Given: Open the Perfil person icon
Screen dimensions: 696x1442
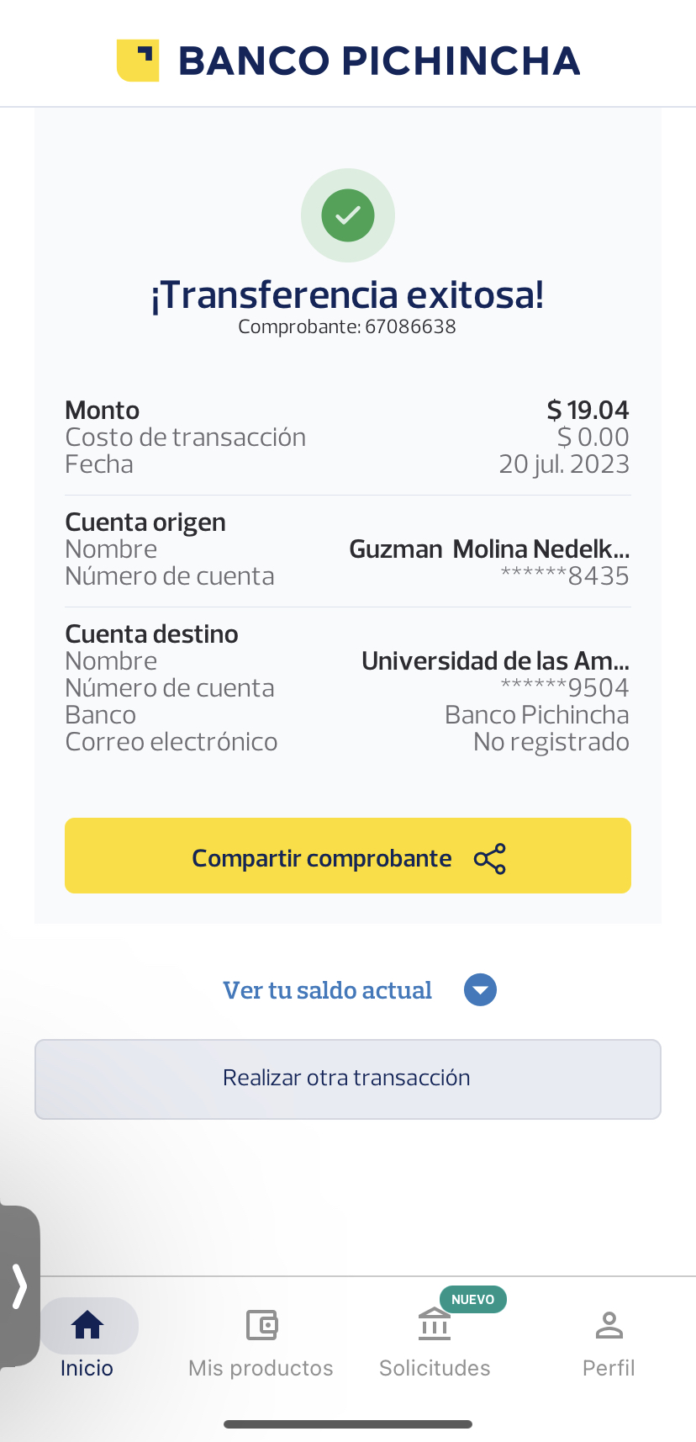Looking at the screenshot, I should [609, 1325].
